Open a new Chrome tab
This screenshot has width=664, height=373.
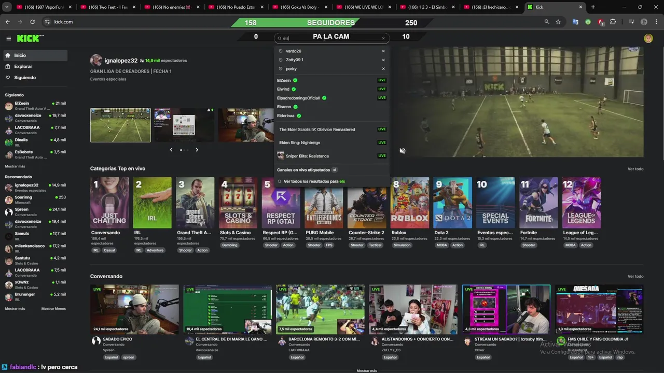593,7
